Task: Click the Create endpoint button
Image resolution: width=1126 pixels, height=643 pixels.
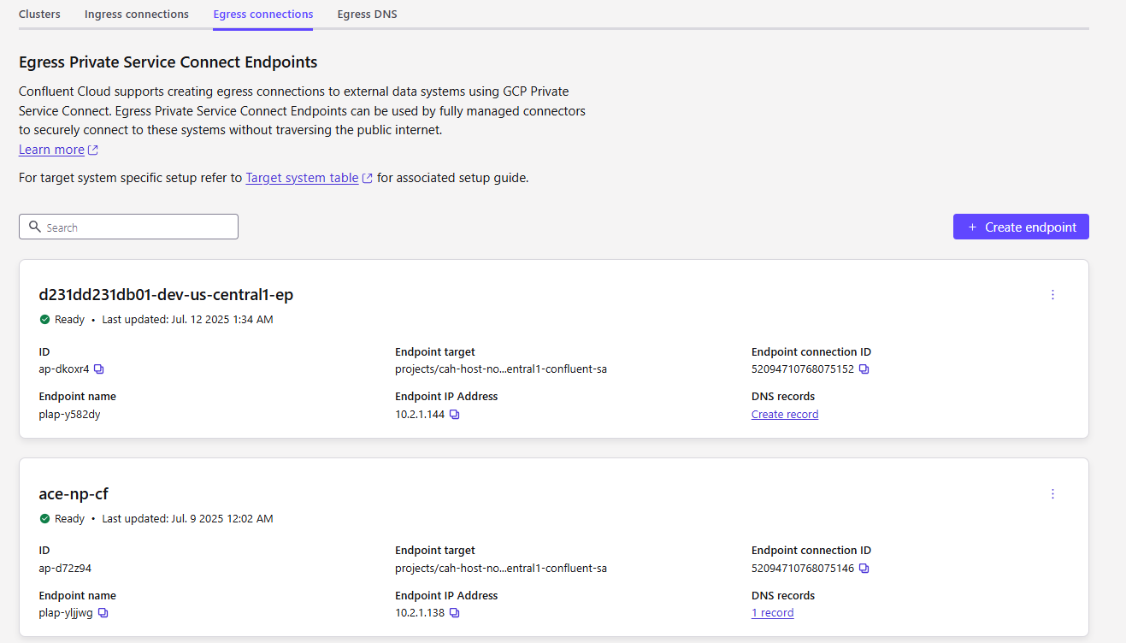Action: pos(1021,227)
